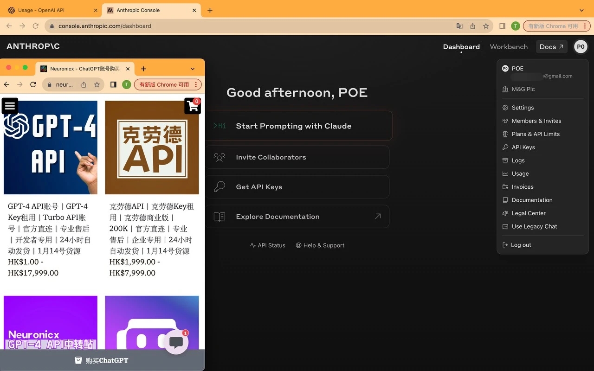Click the Anthropic logo

click(33, 46)
